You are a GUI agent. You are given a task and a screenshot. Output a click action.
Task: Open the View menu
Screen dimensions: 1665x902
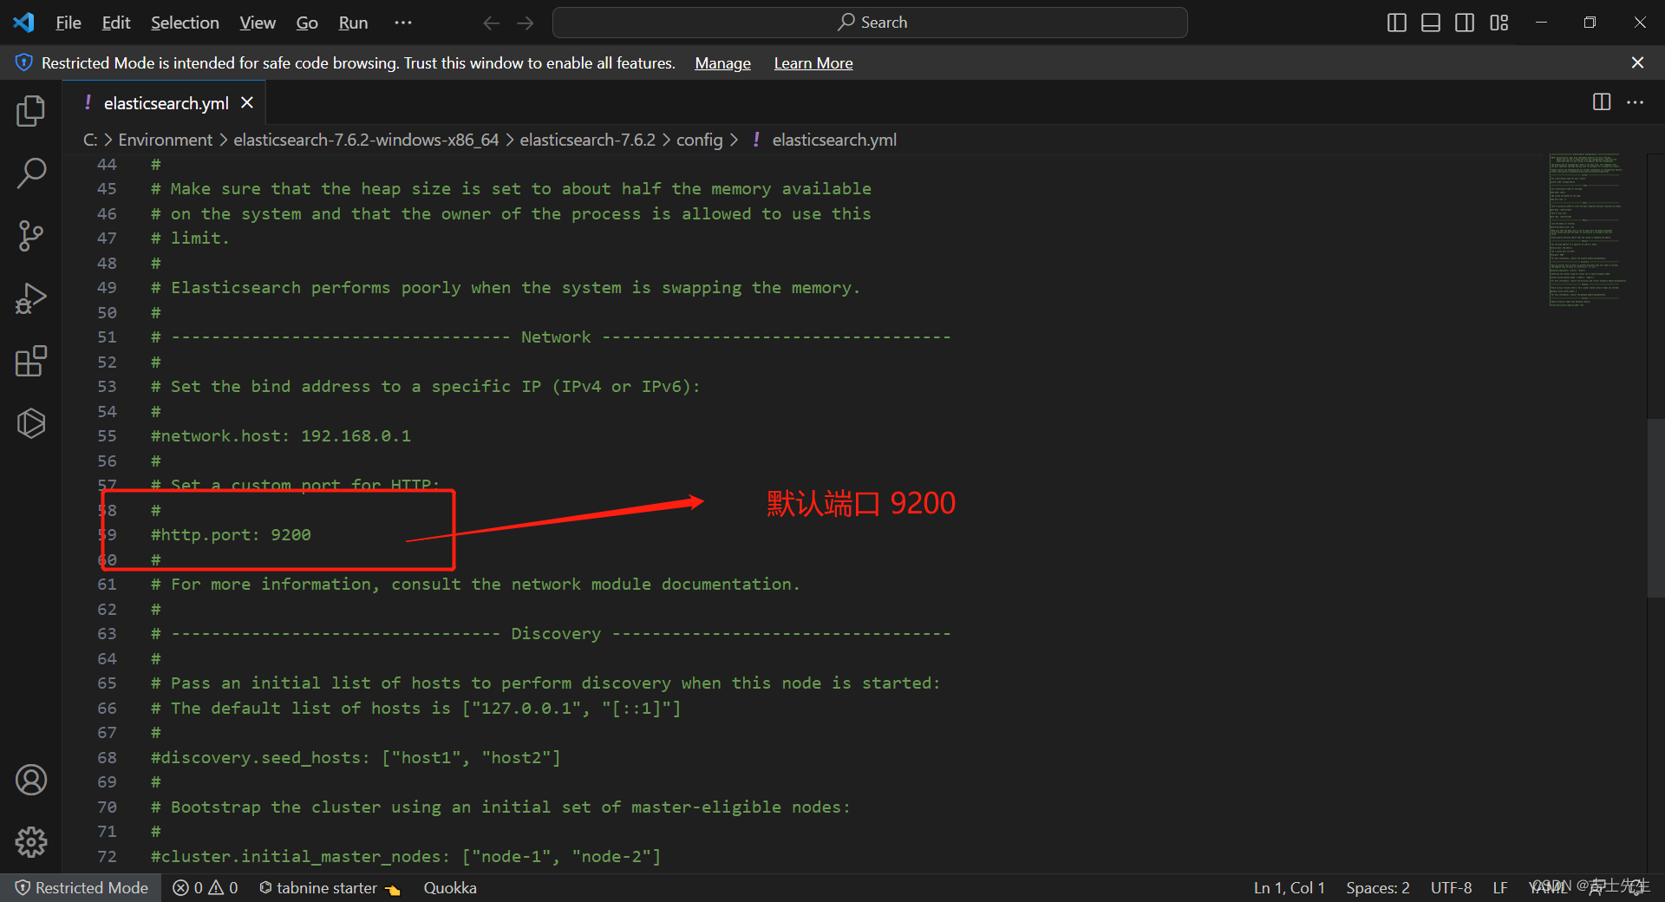[x=258, y=23]
